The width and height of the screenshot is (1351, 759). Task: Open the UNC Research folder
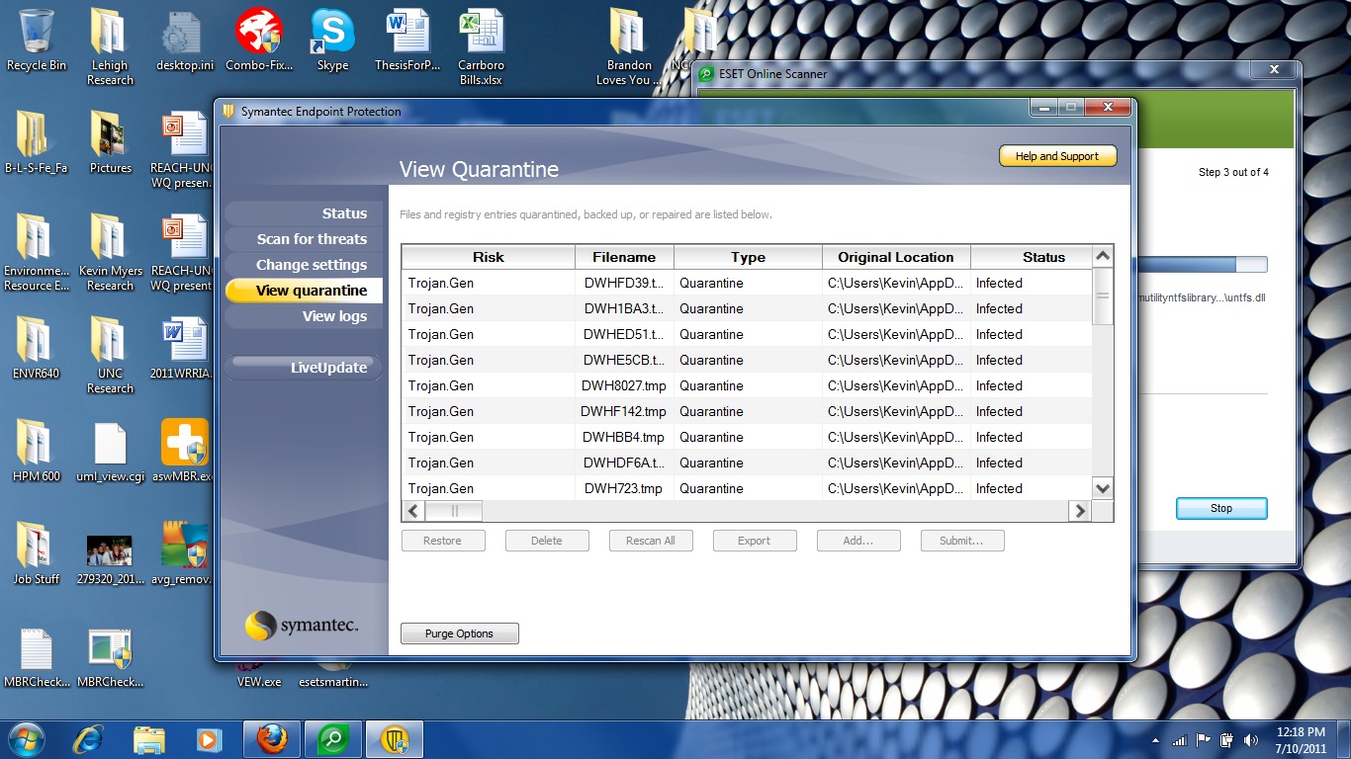click(110, 354)
